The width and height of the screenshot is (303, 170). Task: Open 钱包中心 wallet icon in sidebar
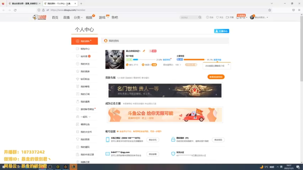tap(78, 49)
